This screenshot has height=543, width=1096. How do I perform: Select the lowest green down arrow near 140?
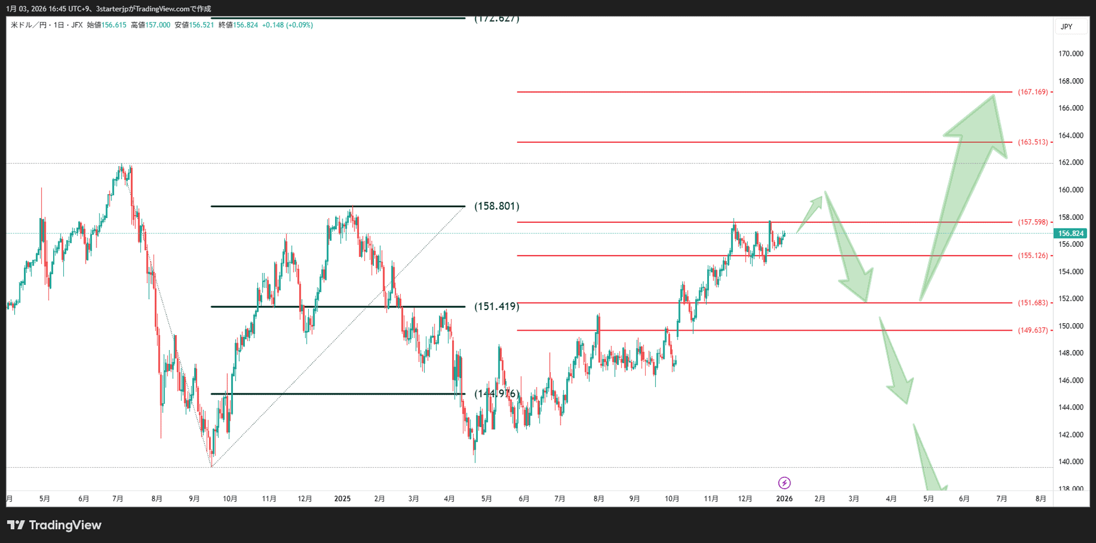tap(928, 462)
